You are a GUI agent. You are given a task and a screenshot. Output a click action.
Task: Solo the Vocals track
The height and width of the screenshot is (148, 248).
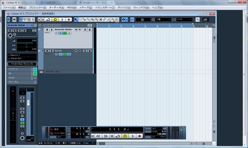pos(51,51)
